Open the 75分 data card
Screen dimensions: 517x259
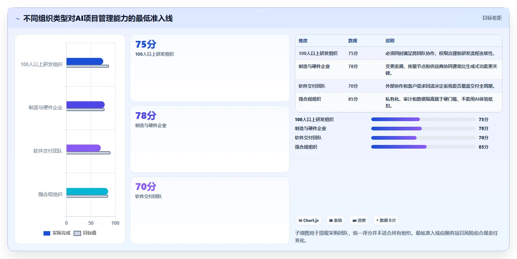point(210,68)
